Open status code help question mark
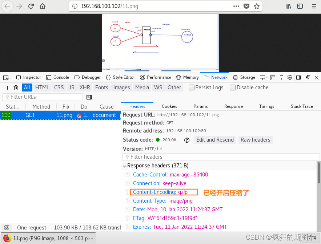Screen dimensions: 321x244 [187, 140]
